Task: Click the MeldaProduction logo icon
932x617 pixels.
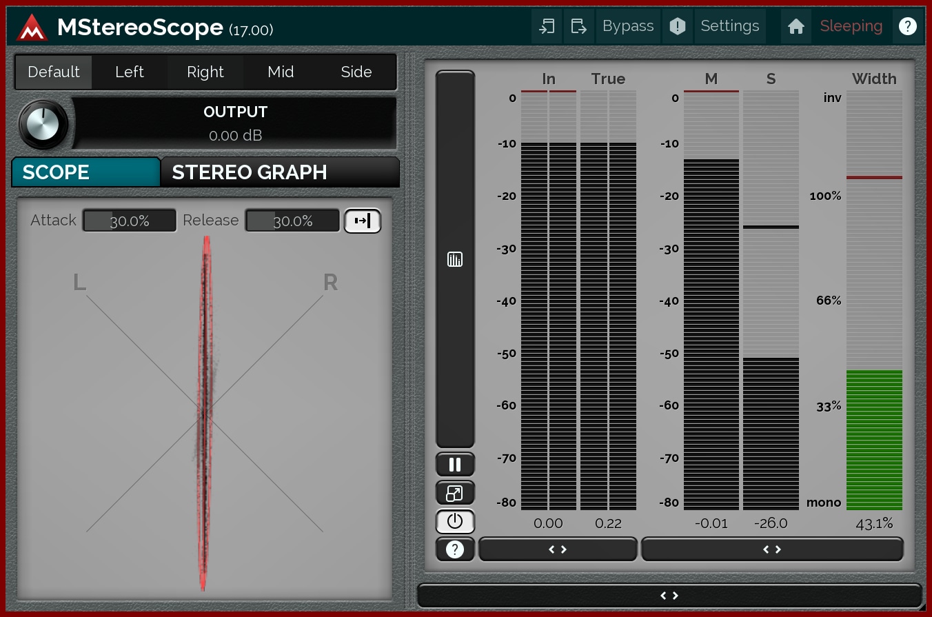Action: (32, 27)
